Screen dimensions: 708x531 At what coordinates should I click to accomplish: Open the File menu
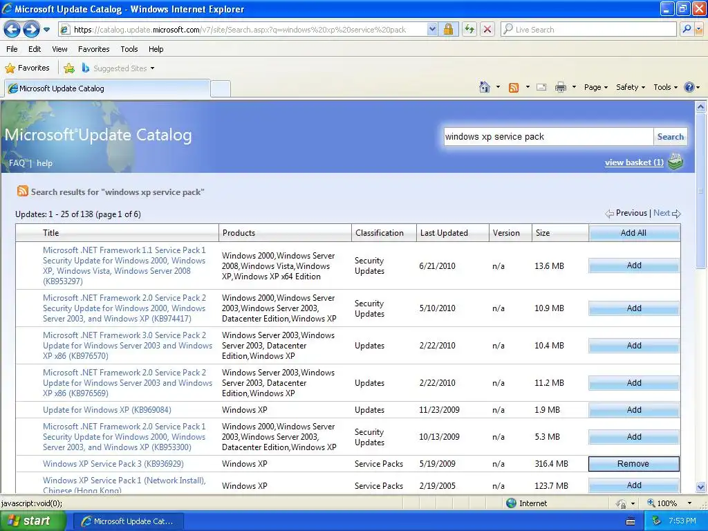tap(12, 49)
